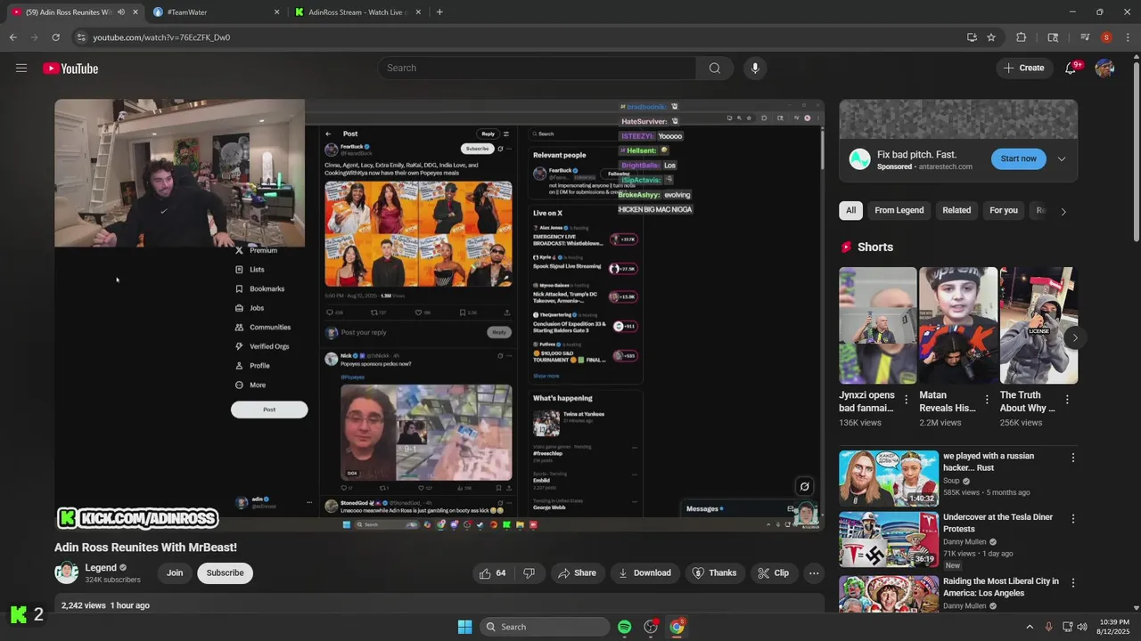Viewport: 1141px width, 641px height.
Task: Click the Windows taskbar search box
Action: coord(545,627)
